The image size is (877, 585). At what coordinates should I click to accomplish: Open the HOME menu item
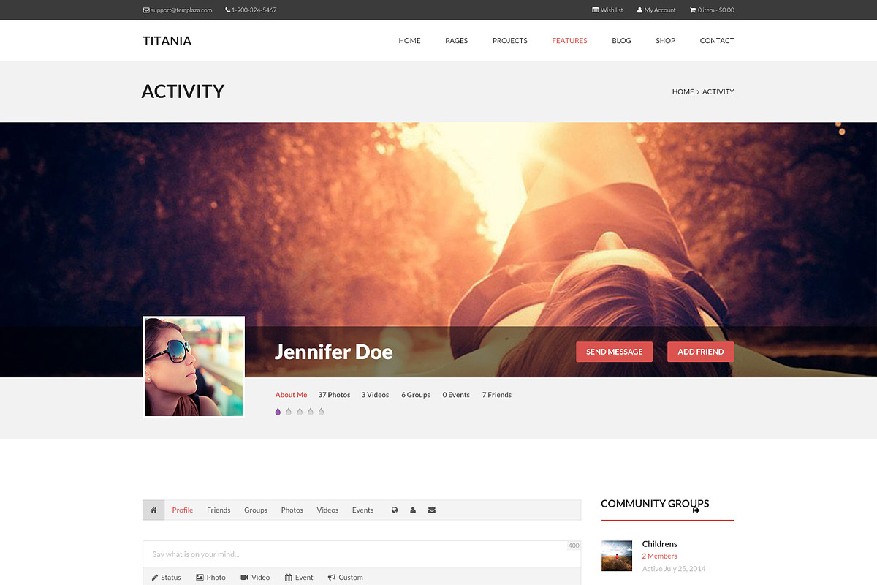409,41
